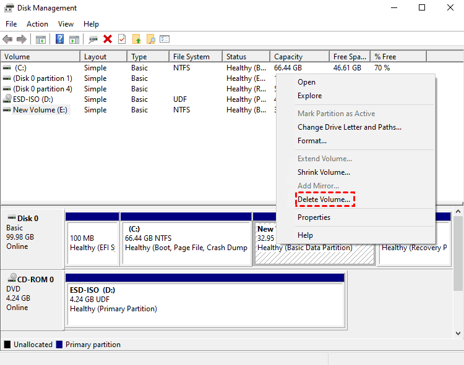This screenshot has height=365, width=464.
Task: Choose Delete Volume... from context menu
Action: point(324,199)
